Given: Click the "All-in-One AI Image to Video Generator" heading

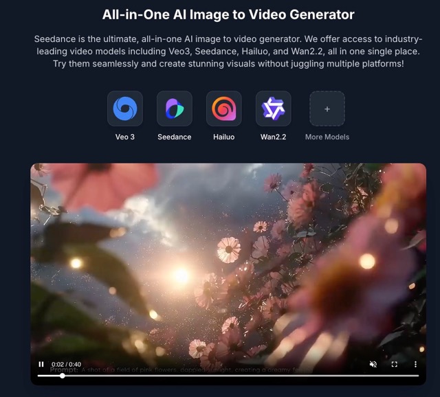Looking at the screenshot, I should tap(228, 14).
